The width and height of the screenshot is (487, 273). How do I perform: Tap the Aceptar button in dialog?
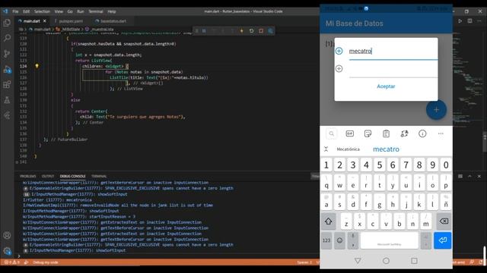(386, 86)
